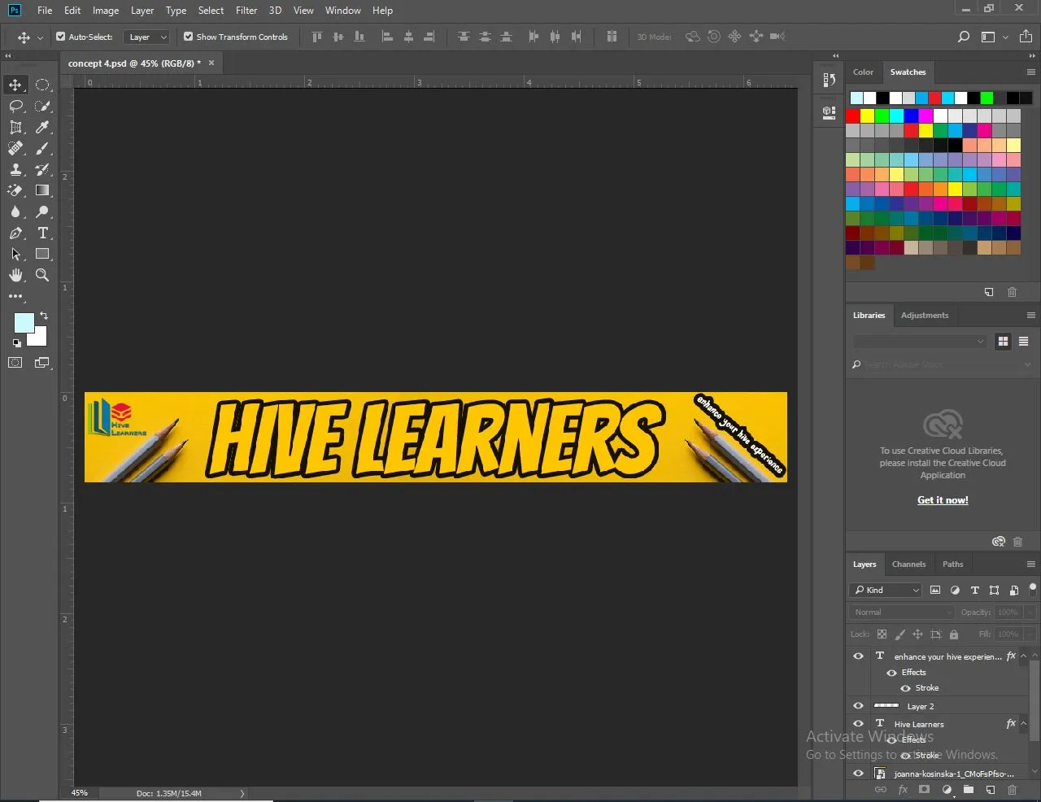The image size is (1041, 802).
Task: Click the Pen tool
Action: click(x=15, y=233)
